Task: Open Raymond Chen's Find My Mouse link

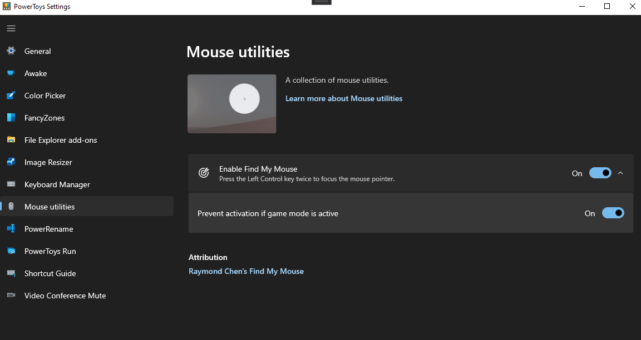Action: coord(246,272)
